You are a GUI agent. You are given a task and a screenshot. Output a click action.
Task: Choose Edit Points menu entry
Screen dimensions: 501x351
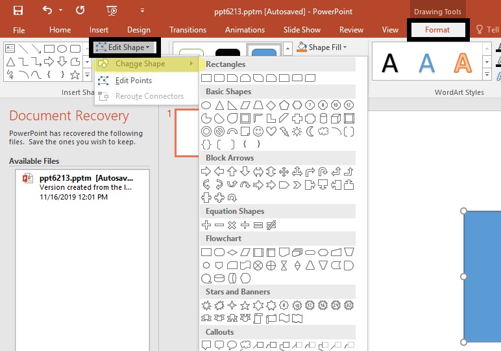coord(147,81)
